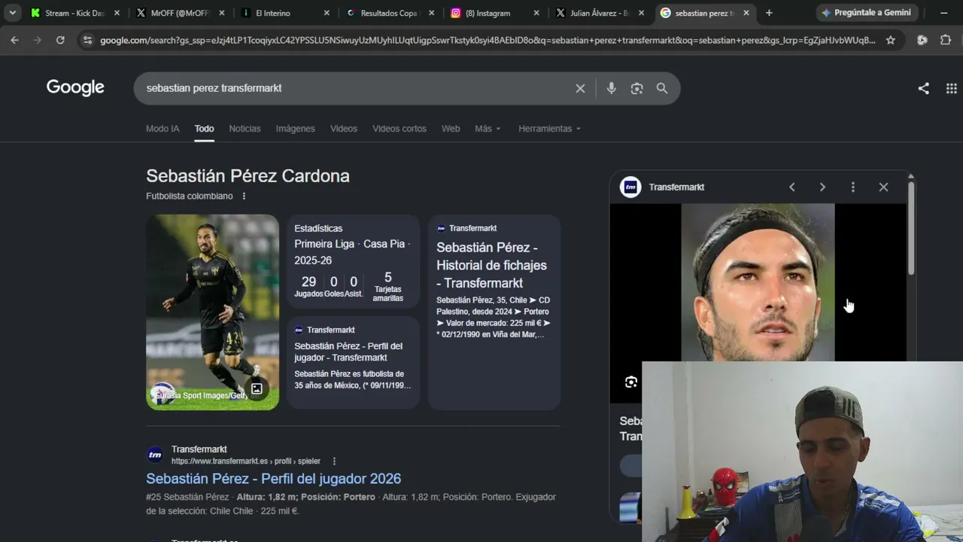Select the Web results tab
The width and height of the screenshot is (963, 542).
451,129
